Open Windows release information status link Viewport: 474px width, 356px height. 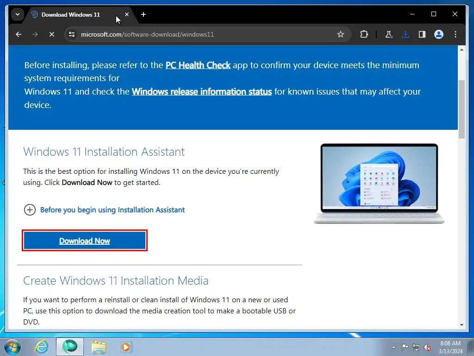coord(202,91)
